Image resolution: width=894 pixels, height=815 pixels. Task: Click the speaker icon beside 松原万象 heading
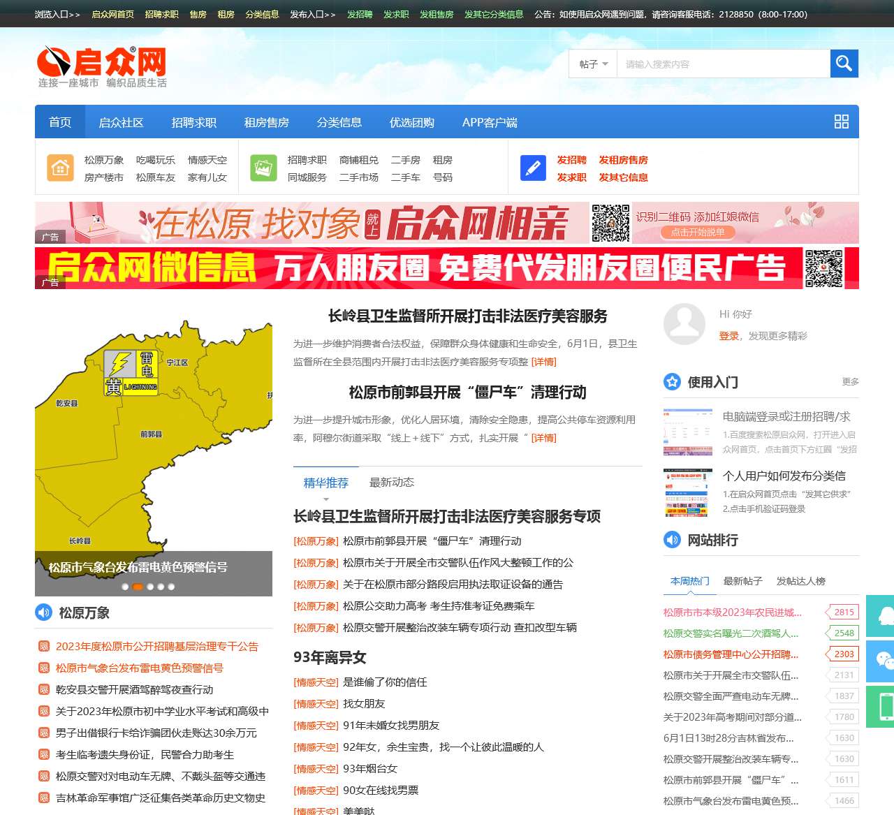point(43,612)
